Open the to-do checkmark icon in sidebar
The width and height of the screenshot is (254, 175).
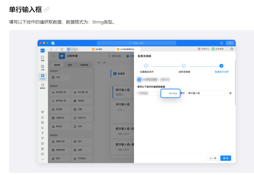click(43, 128)
